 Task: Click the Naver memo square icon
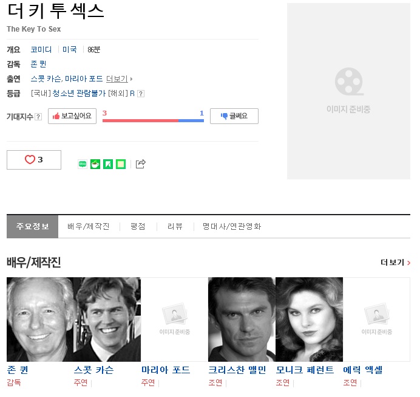121,164
